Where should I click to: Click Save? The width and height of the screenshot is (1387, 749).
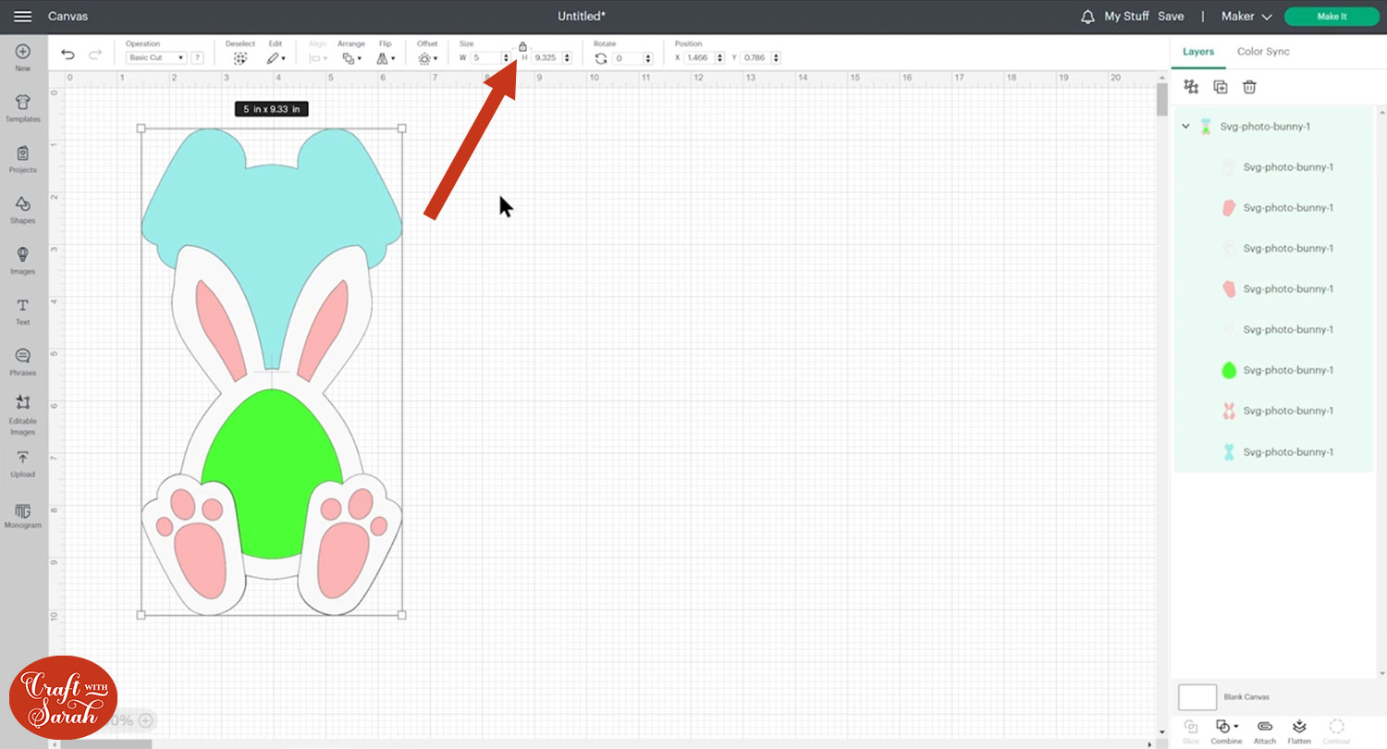(1171, 17)
